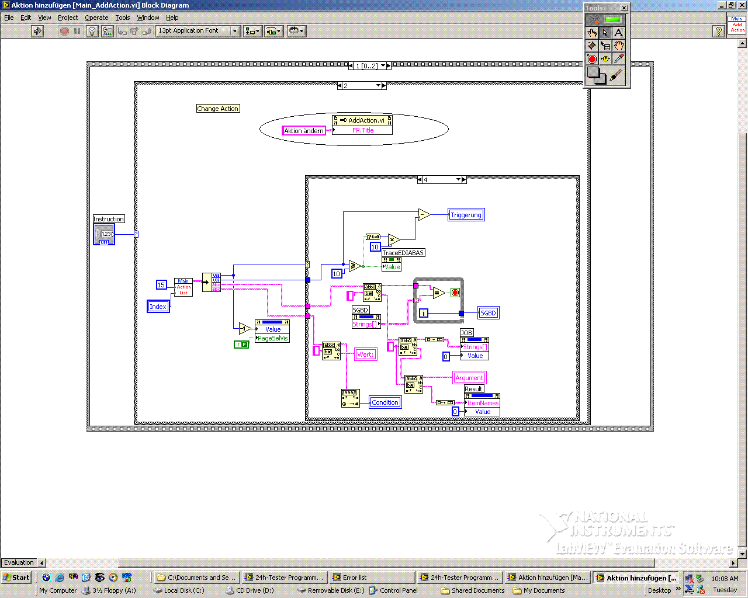Select the Condition indicator terminal
The height and width of the screenshot is (598, 748).
coord(385,402)
